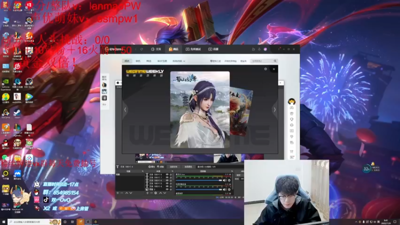
Task: Hide the 图像 source in OBS
Action: point(167,189)
